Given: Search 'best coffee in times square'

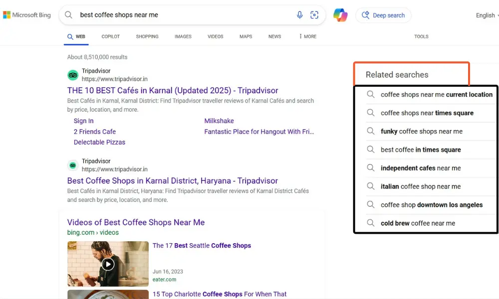Looking at the screenshot, I should 421,149.
